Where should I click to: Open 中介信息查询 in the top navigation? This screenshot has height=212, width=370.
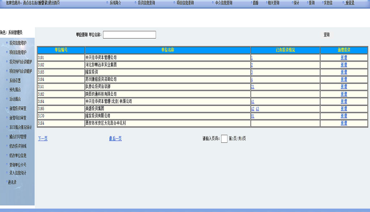point(224,3)
